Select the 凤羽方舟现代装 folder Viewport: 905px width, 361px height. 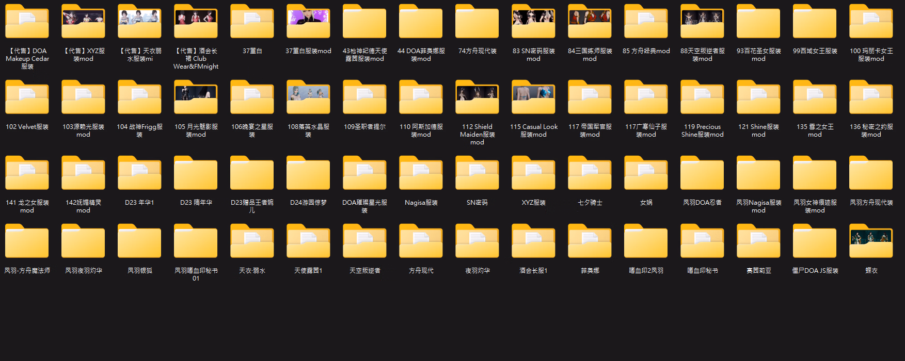[871, 173]
